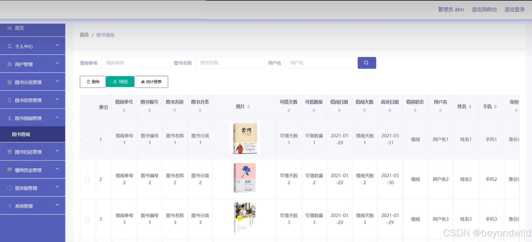Sort by 借阅单号 column arrows
The width and height of the screenshot is (532, 242).
pyautogui.click(x=124, y=110)
